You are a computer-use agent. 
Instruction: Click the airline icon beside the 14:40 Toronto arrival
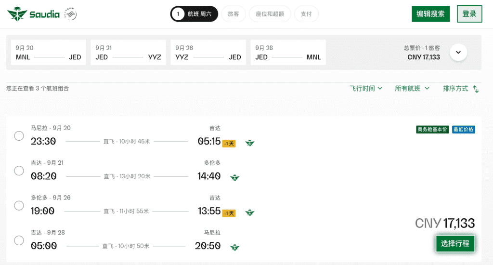pyautogui.click(x=234, y=178)
